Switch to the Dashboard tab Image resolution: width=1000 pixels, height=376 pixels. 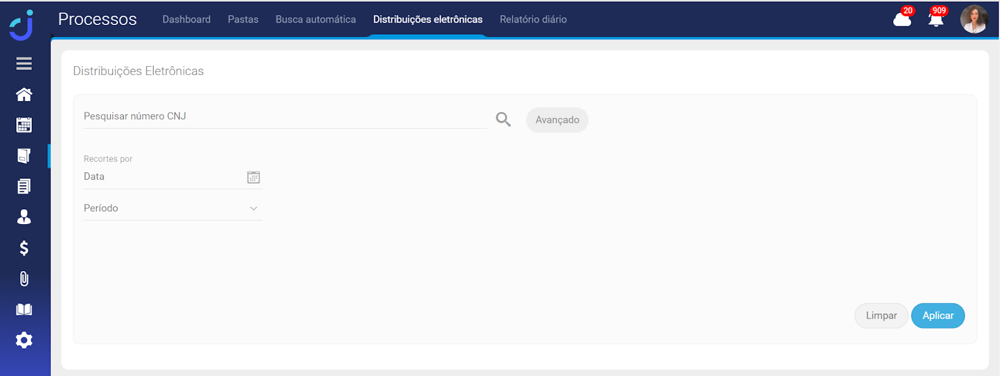click(x=186, y=19)
